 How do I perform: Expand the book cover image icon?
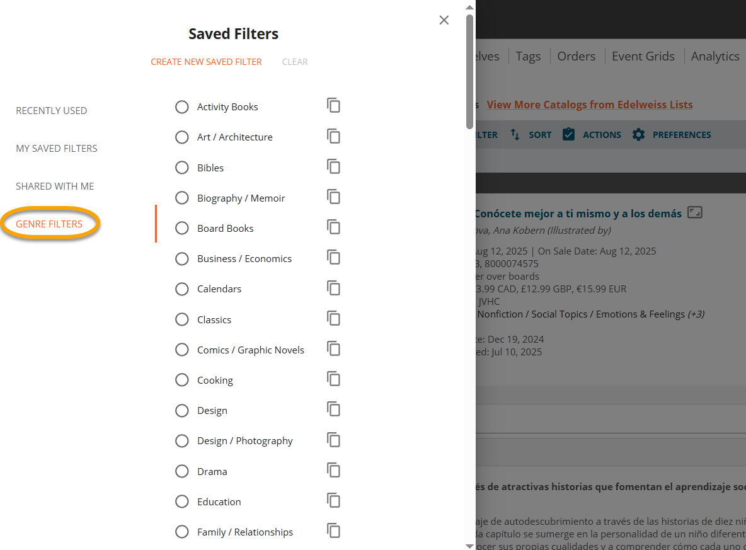pos(694,212)
